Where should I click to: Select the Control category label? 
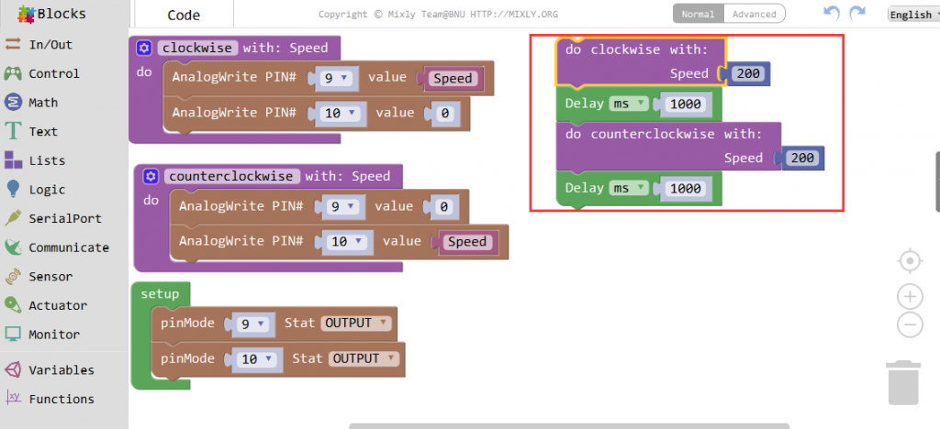coord(54,73)
